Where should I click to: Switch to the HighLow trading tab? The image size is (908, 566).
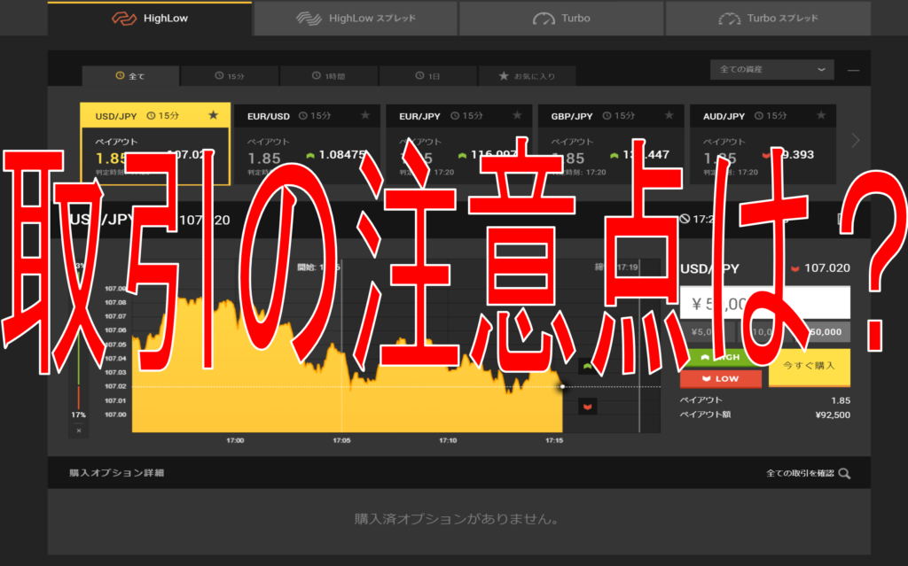150,19
